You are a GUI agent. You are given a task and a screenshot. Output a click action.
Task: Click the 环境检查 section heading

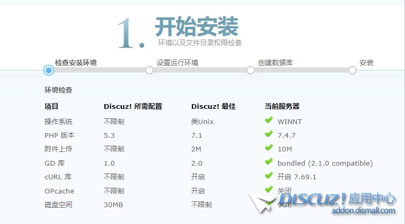tap(59, 90)
